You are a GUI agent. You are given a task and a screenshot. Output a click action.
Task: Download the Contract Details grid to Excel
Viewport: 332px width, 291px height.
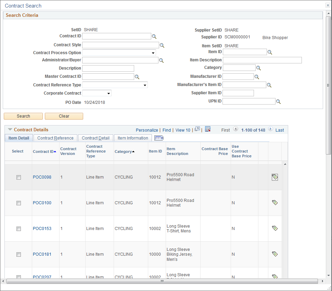pyautogui.click(x=208, y=129)
